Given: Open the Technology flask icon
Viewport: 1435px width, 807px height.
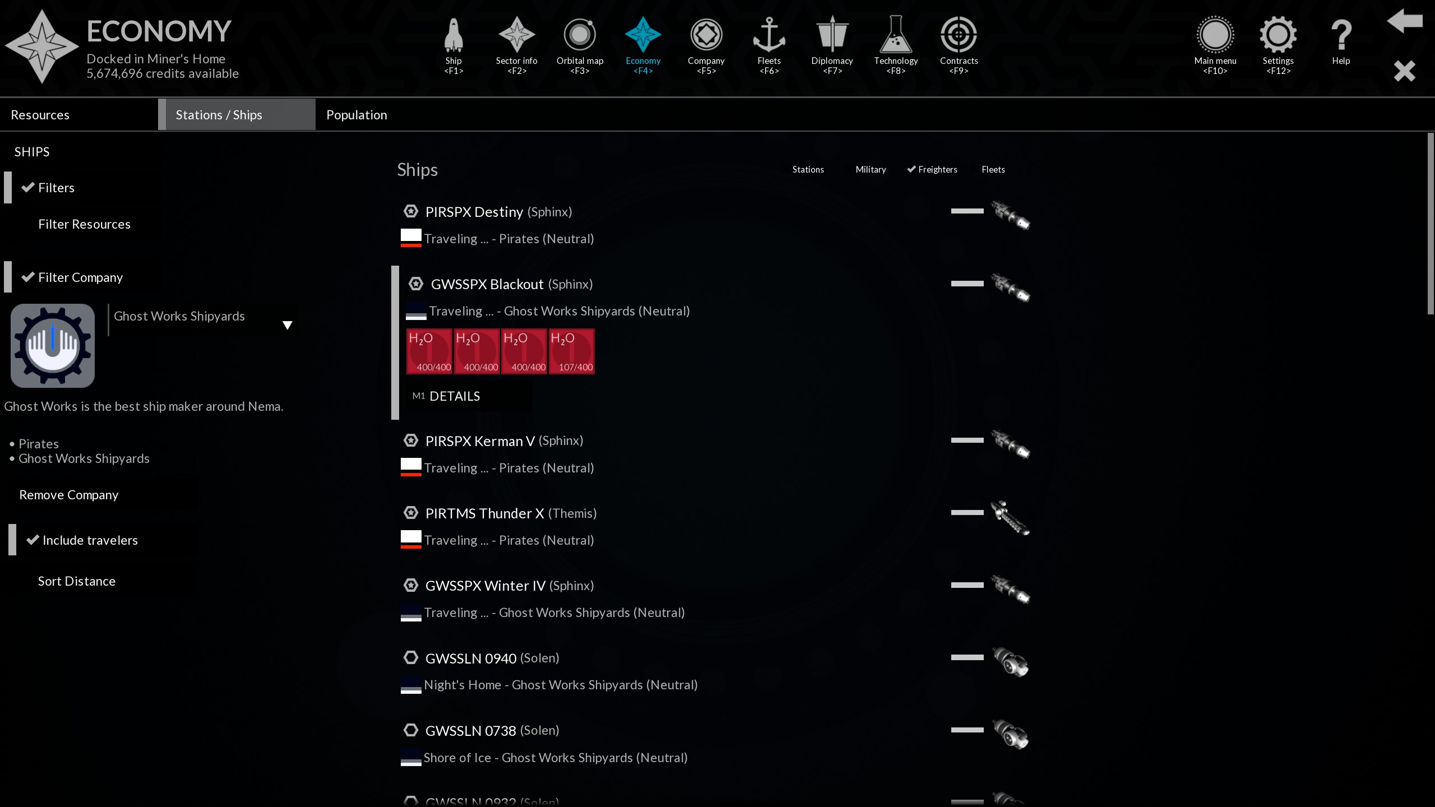Looking at the screenshot, I should (895, 35).
